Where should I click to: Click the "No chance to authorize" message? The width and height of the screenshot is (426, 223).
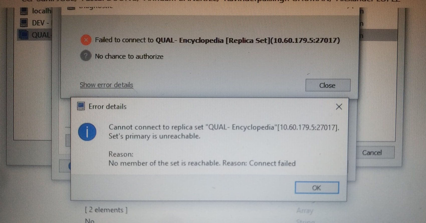pyautogui.click(x=129, y=56)
